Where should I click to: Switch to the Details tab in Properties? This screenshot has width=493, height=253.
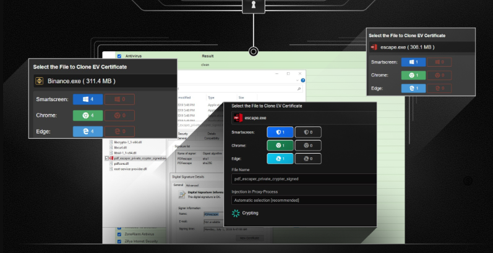tap(212, 133)
